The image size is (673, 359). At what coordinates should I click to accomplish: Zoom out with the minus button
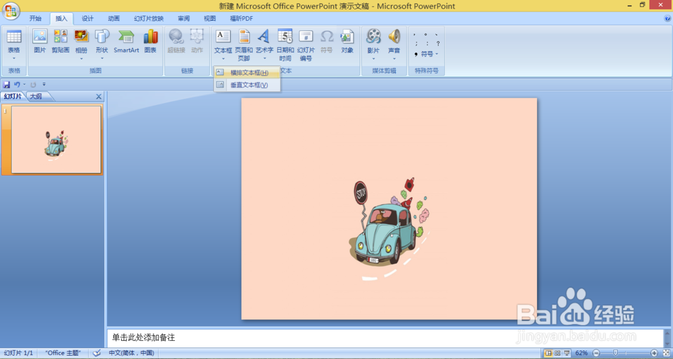coord(596,353)
